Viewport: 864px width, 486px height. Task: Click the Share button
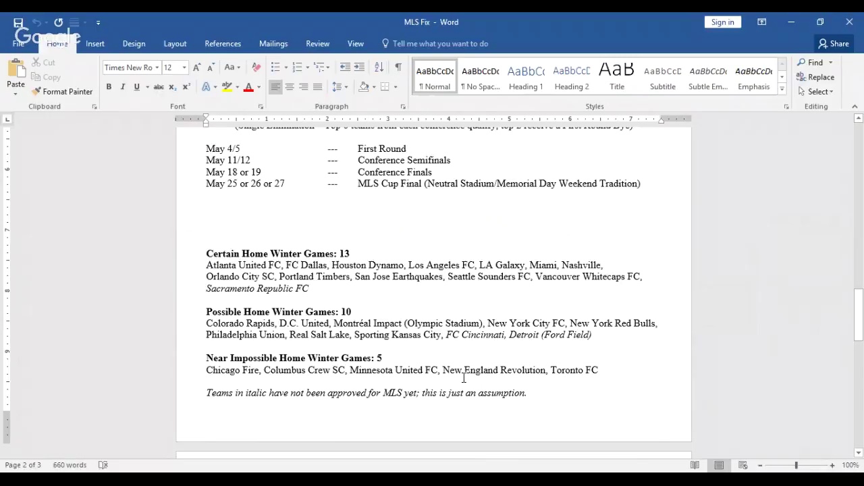point(834,44)
